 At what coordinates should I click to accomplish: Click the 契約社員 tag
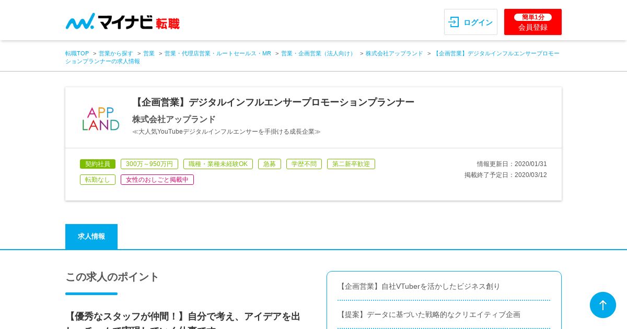tap(98, 164)
